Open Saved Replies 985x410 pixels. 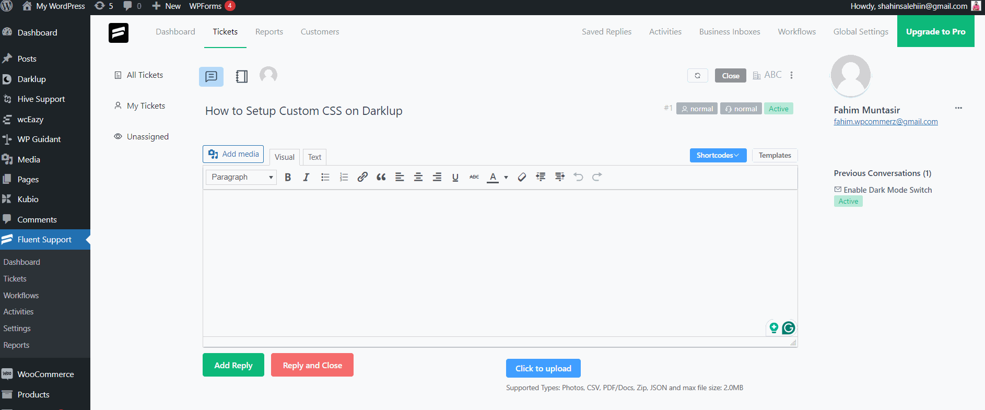point(606,32)
